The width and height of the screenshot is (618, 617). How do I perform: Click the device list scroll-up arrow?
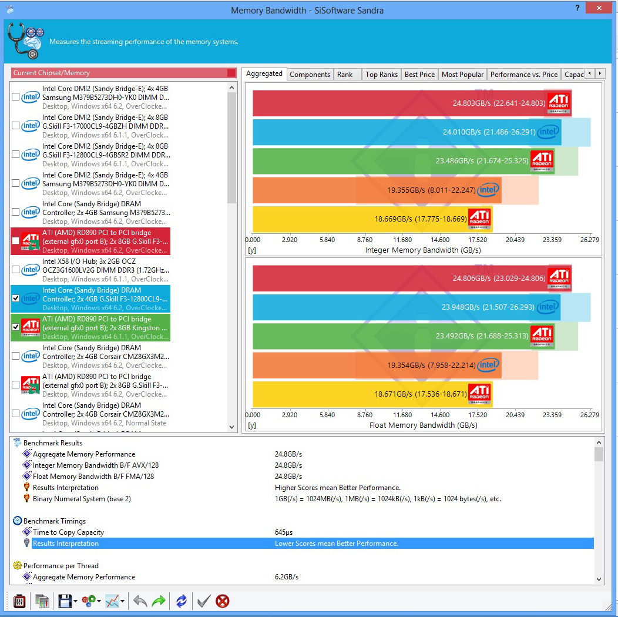coord(231,88)
